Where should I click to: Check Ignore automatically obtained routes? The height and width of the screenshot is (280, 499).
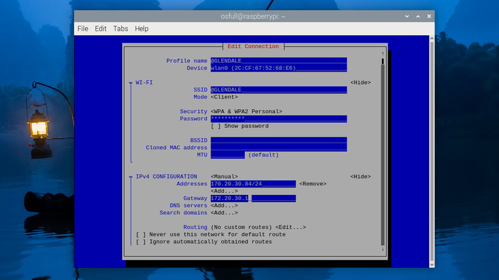pos(141,242)
